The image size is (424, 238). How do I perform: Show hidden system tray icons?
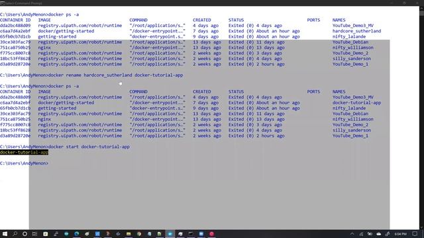[x=352, y=234]
